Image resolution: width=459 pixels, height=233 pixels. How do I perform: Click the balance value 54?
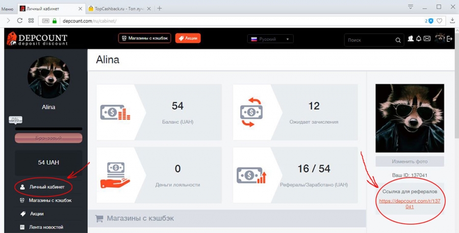click(x=177, y=106)
